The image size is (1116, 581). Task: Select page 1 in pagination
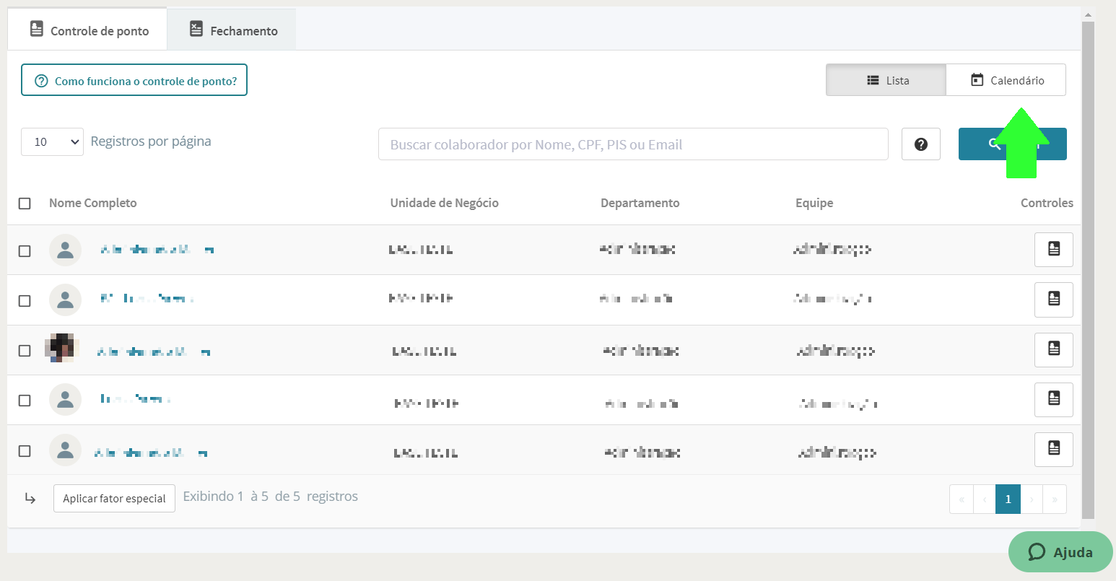click(1008, 499)
